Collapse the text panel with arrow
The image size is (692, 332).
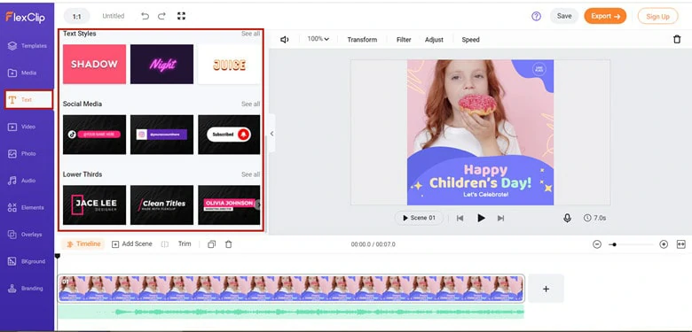[271, 134]
